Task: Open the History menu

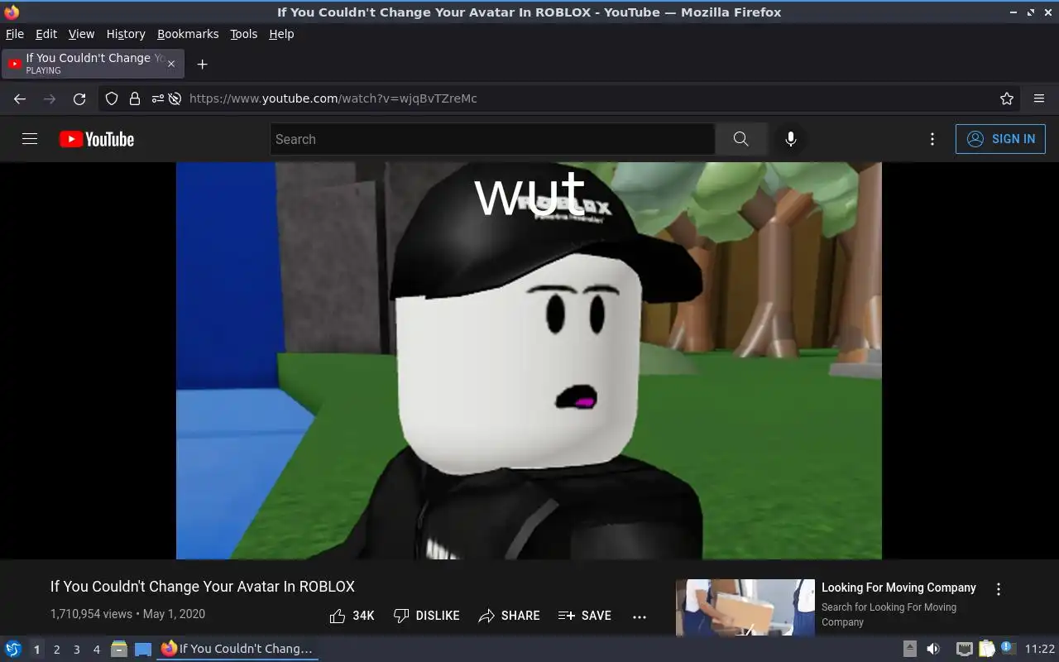Action: pos(126,34)
